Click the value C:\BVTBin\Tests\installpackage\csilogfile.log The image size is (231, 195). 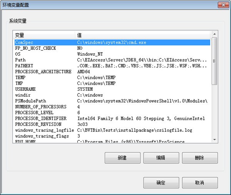pyautogui.click(x=135, y=130)
